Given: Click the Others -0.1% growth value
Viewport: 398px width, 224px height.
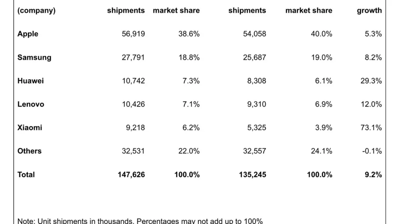Looking at the screenshot, I should click(x=372, y=151).
